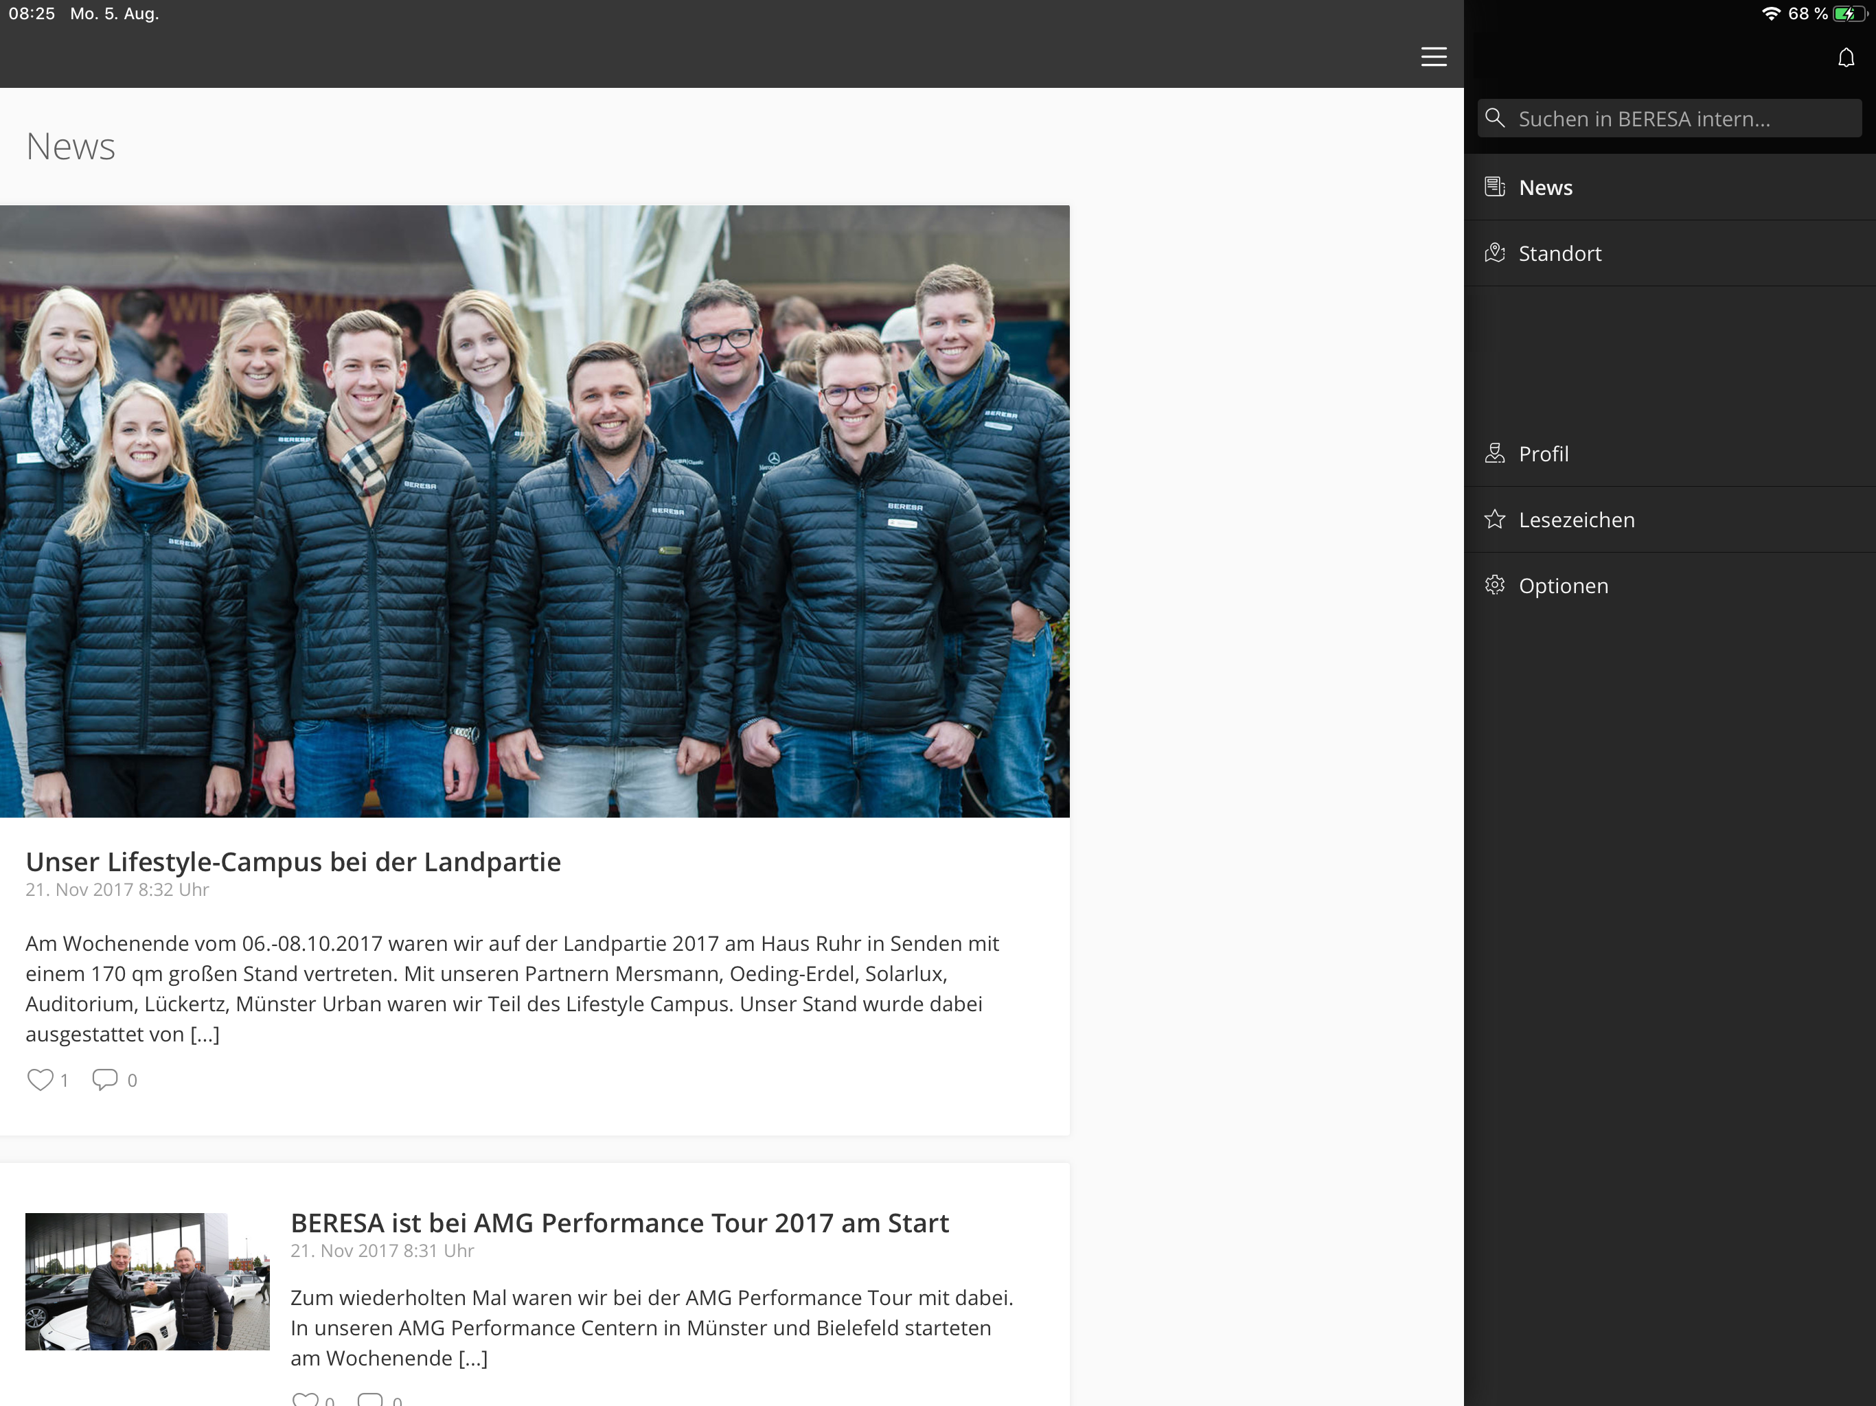
Task: Like the Lifestyle-Campus article with the heart
Action: point(40,1079)
